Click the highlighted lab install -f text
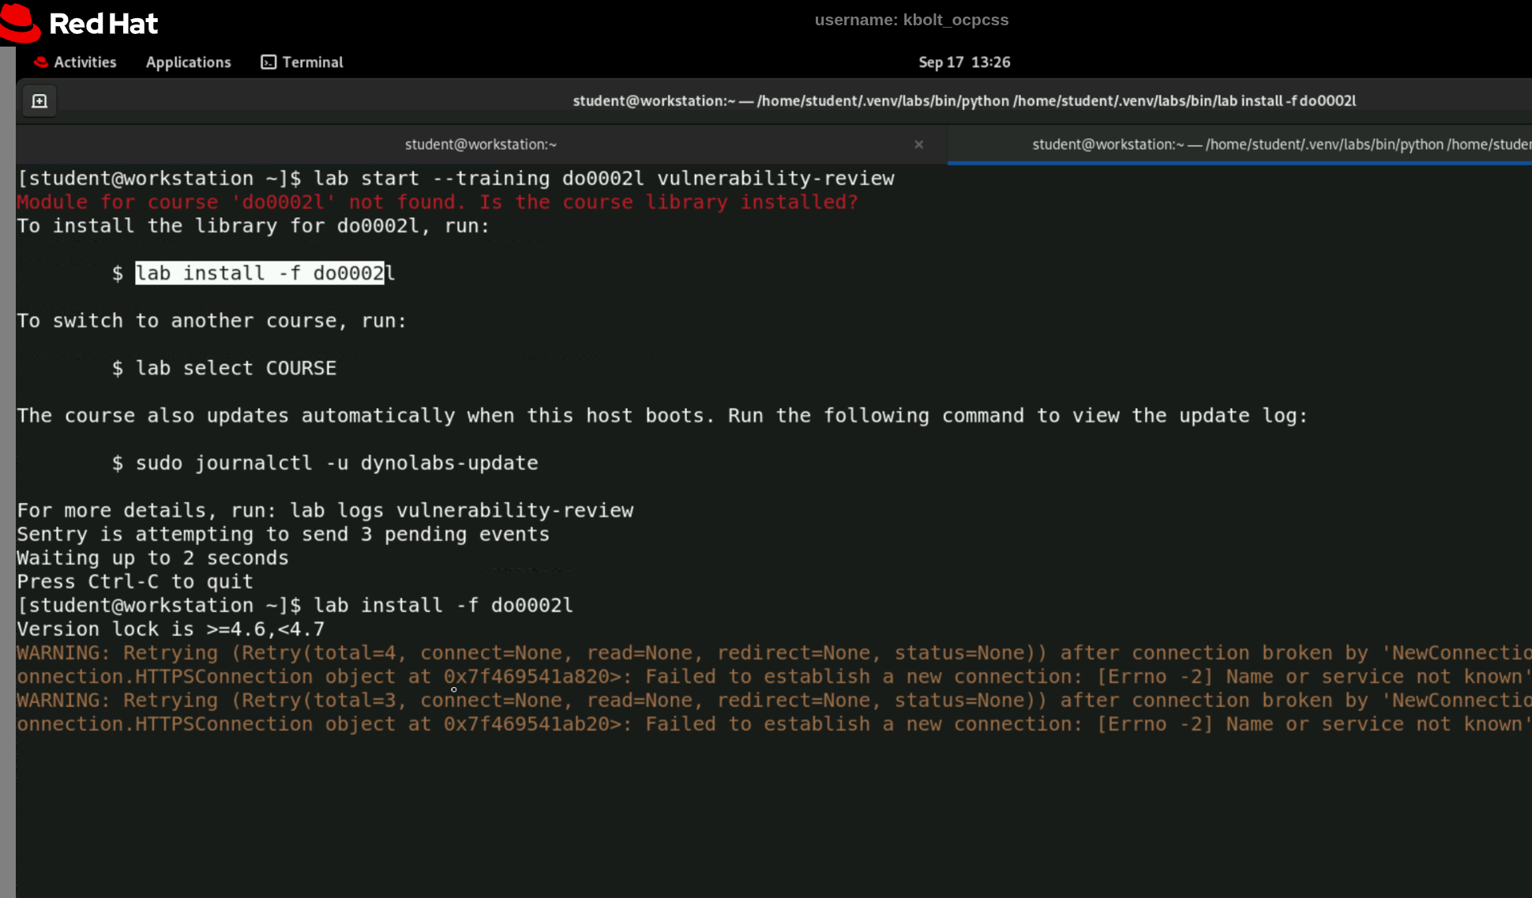 (259, 273)
